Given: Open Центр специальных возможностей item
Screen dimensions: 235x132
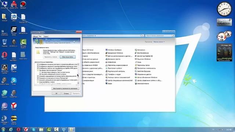Looking at the screenshot, I should [119, 81].
